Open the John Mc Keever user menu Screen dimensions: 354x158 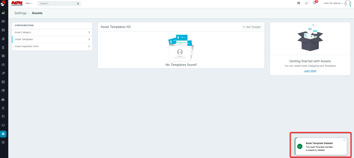click(x=333, y=3)
